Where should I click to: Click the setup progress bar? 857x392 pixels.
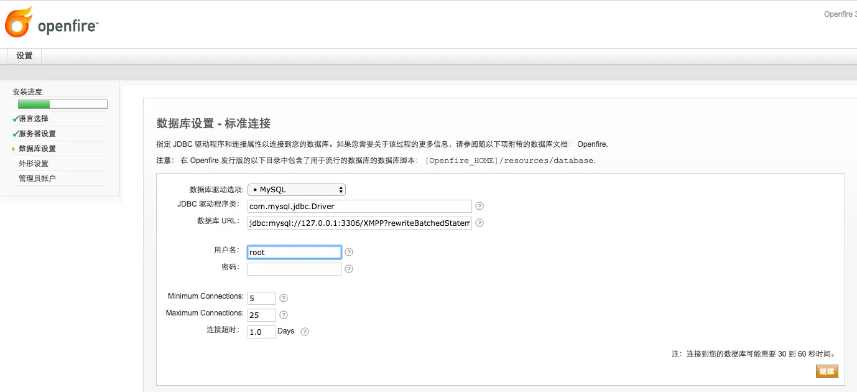62,105
